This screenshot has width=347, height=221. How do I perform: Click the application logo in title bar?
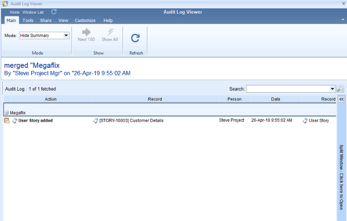tap(5, 4)
